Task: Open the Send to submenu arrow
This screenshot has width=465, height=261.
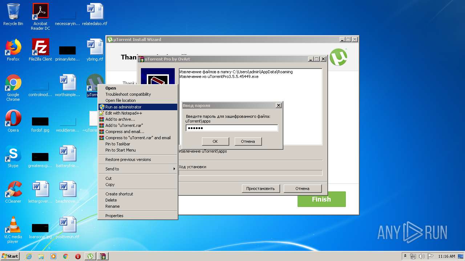Action: [x=174, y=169]
